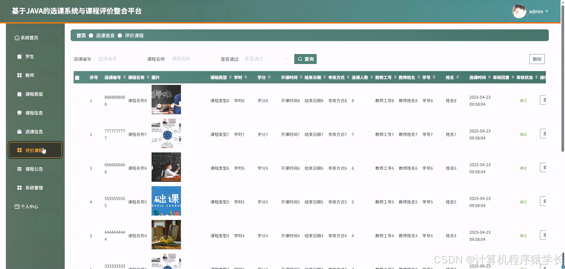This screenshot has width=565, height=269.
Task: Check the row 2 checkbox for 课程名称7
Action: [x=77, y=135]
